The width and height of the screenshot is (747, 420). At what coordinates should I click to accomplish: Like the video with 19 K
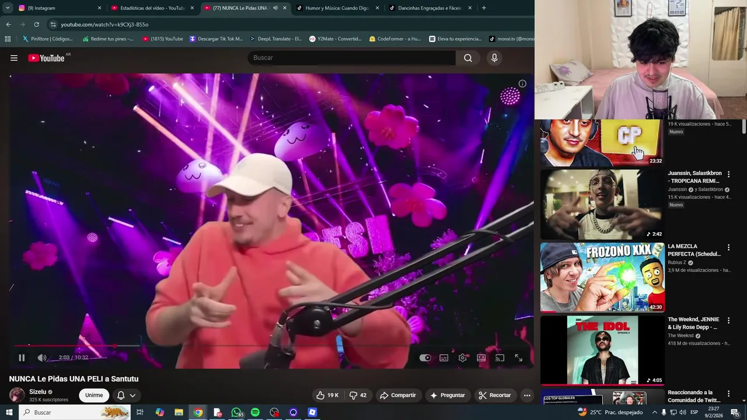pyautogui.click(x=327, y=395)
